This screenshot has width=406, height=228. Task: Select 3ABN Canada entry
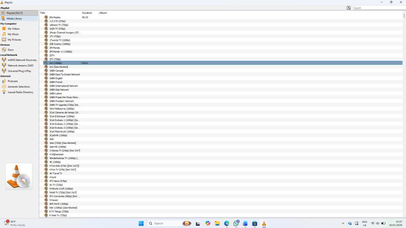click(x=57, y=71)
